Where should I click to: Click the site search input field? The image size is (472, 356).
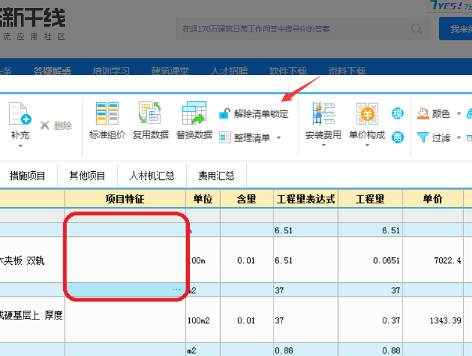[303, 29]
